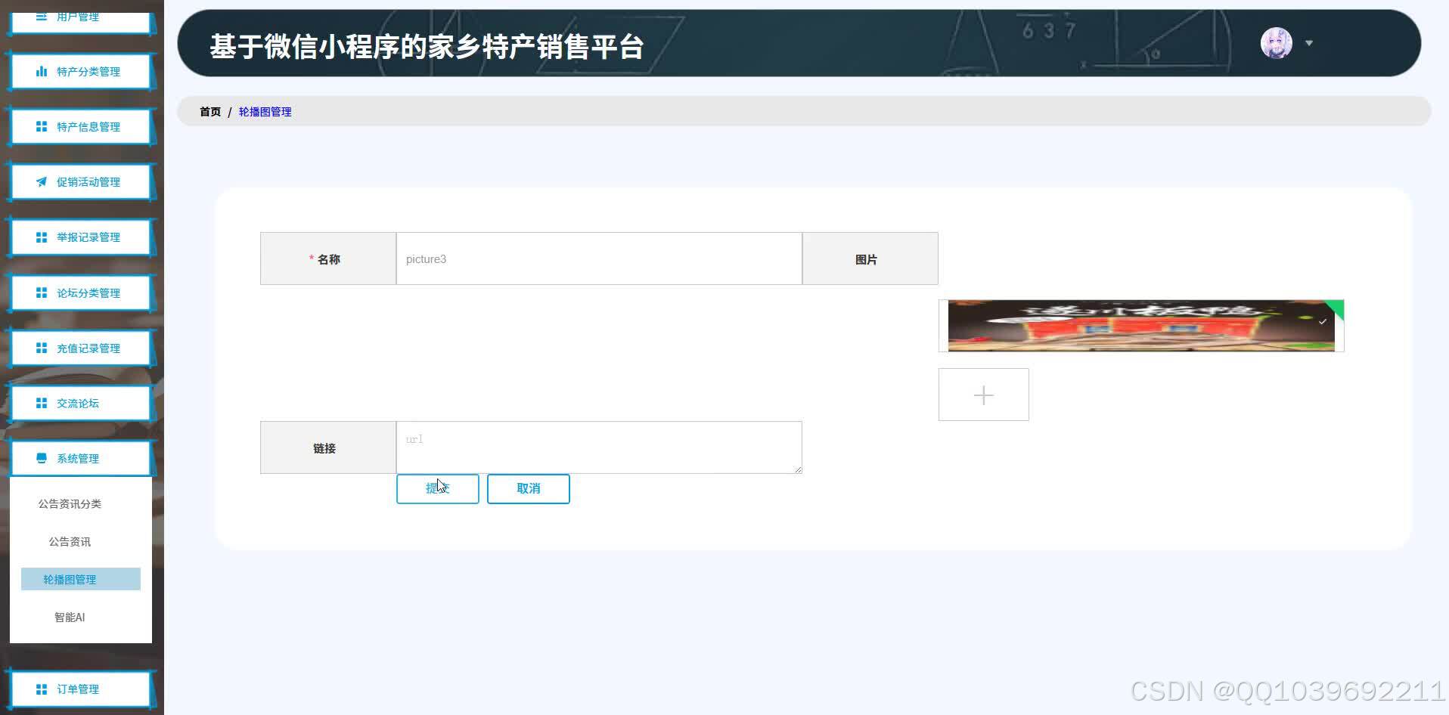
Task: Select the 特产分类管理 bar-chart icon
Action: (42, 71)
